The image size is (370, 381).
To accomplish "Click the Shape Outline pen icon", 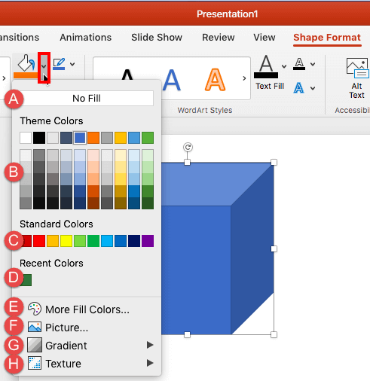I will pos(60,64).
